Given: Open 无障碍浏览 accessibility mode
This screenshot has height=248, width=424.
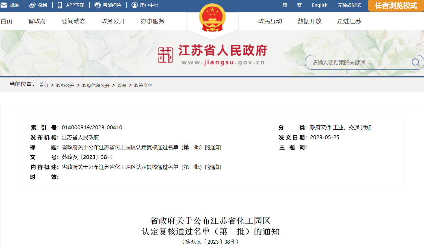Looking at the screenshot, I should (349, 5).
